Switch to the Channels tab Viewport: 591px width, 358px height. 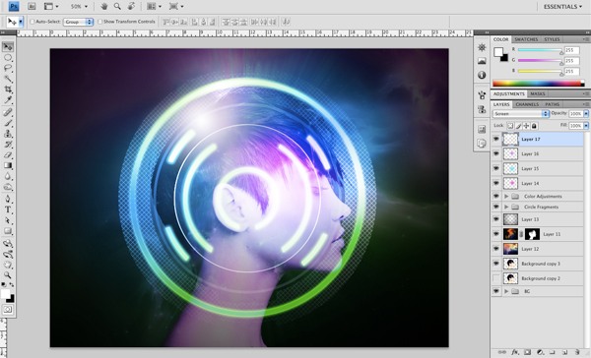tap(527, 104)
